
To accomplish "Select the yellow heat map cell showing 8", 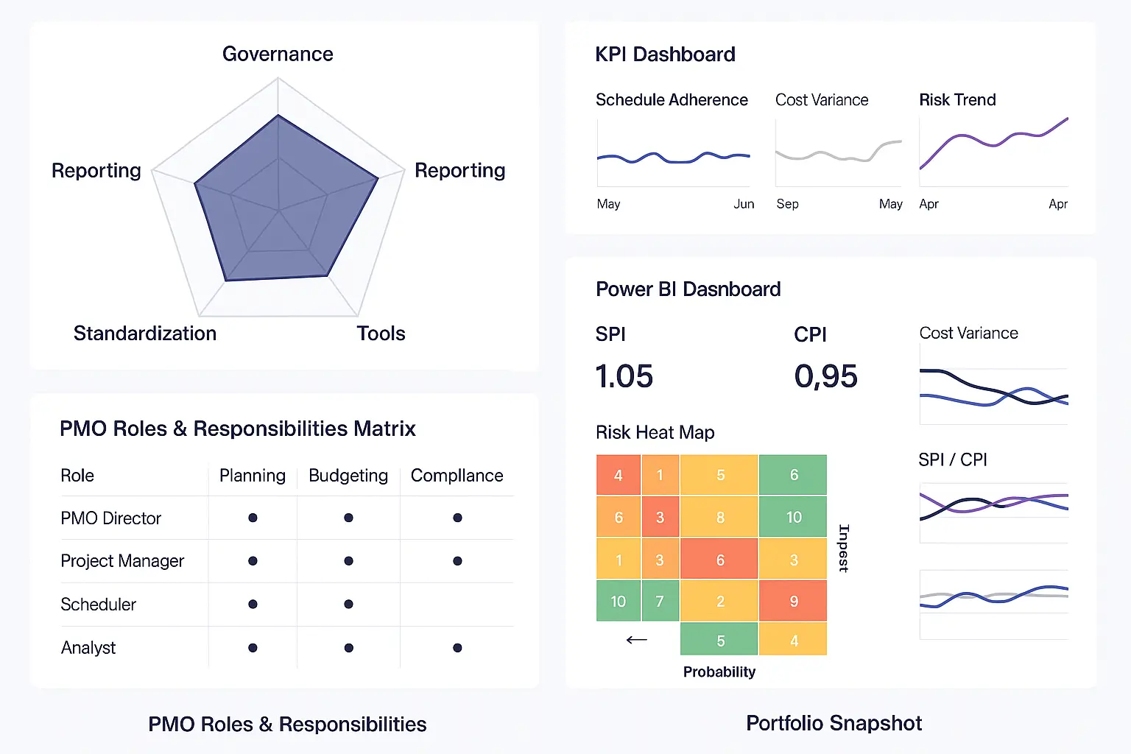I will 719,517.
